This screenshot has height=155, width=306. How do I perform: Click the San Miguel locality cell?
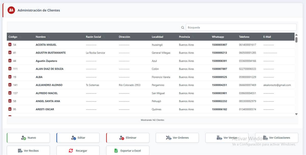pyautogui.click(x=158, y=93)
